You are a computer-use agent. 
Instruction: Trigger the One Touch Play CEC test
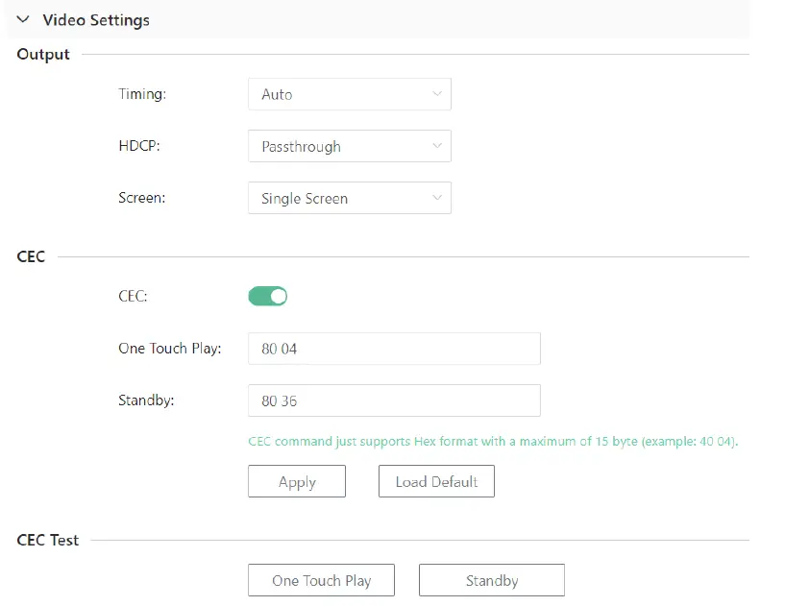(x=321, y=580)
